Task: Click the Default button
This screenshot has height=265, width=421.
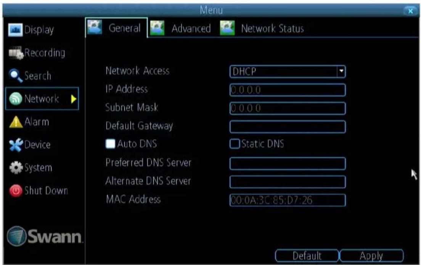Action: 307,255
